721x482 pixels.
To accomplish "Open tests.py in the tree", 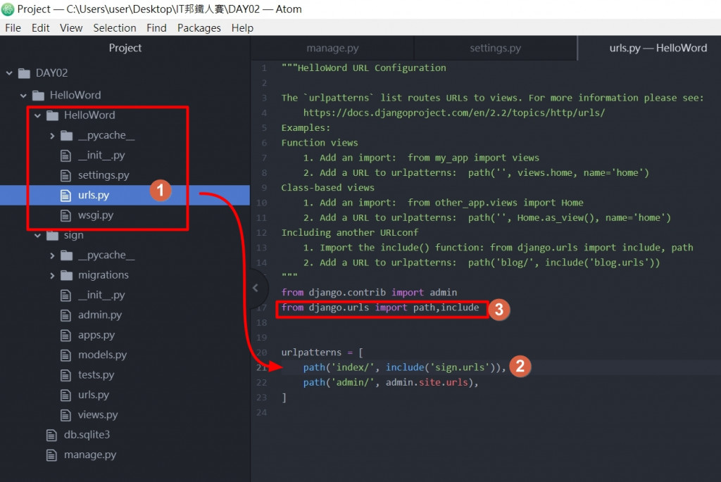I will point(96,375).
